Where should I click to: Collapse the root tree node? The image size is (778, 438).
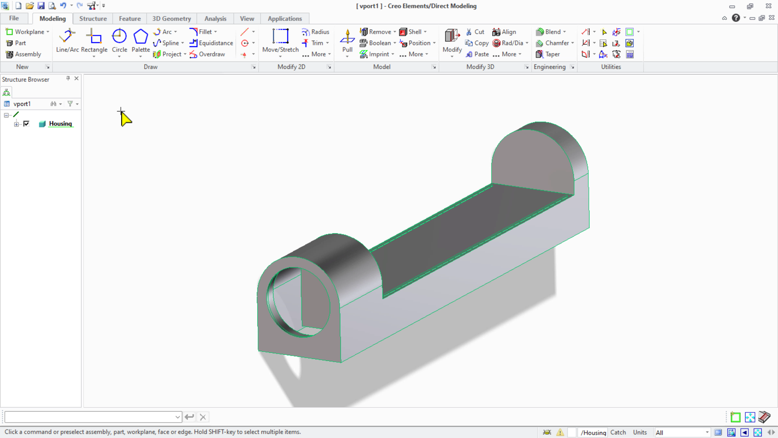[6, 115]
